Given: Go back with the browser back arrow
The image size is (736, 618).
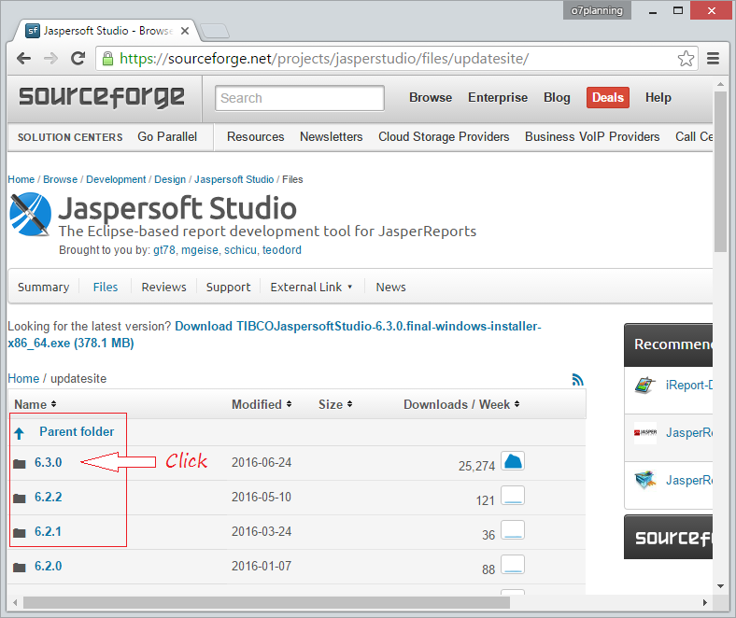Looking at the screenshot, I should (x=23, y=59).
